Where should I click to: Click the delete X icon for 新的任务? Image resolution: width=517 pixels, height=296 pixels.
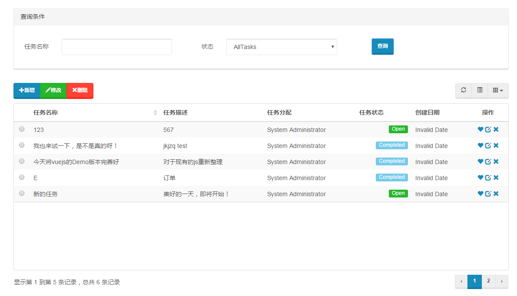click(496, 193)
